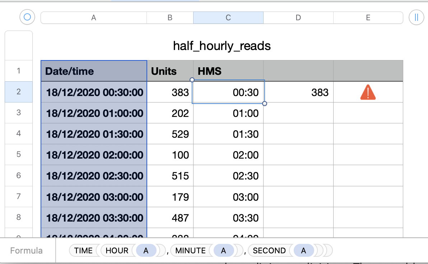Click the blue pause-bars icon top right

coord(416,17)
